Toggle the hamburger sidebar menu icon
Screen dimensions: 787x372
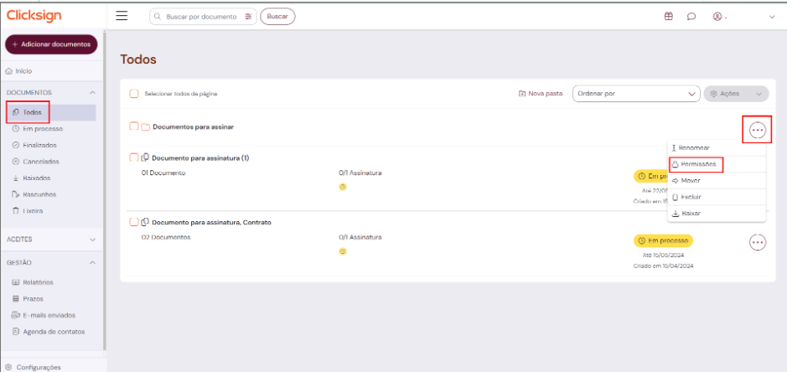122,16
